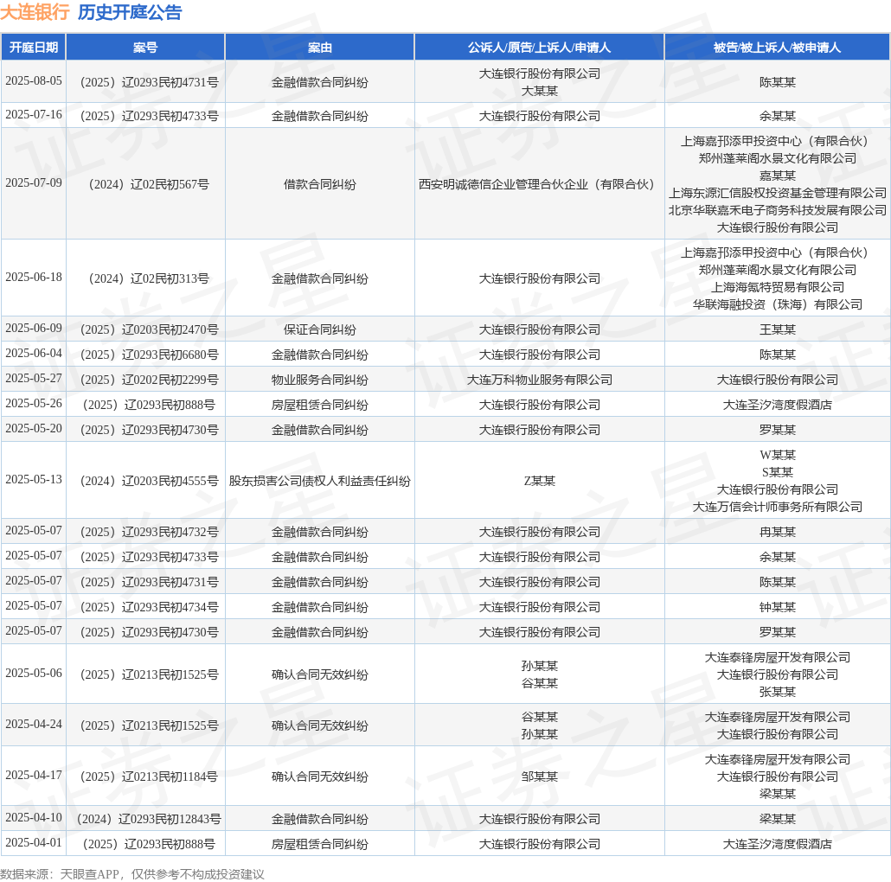
Task: Click plaintiff 西安明诚德信企业管理合伙企业(有限合伙)
Action: click(539, 184)
